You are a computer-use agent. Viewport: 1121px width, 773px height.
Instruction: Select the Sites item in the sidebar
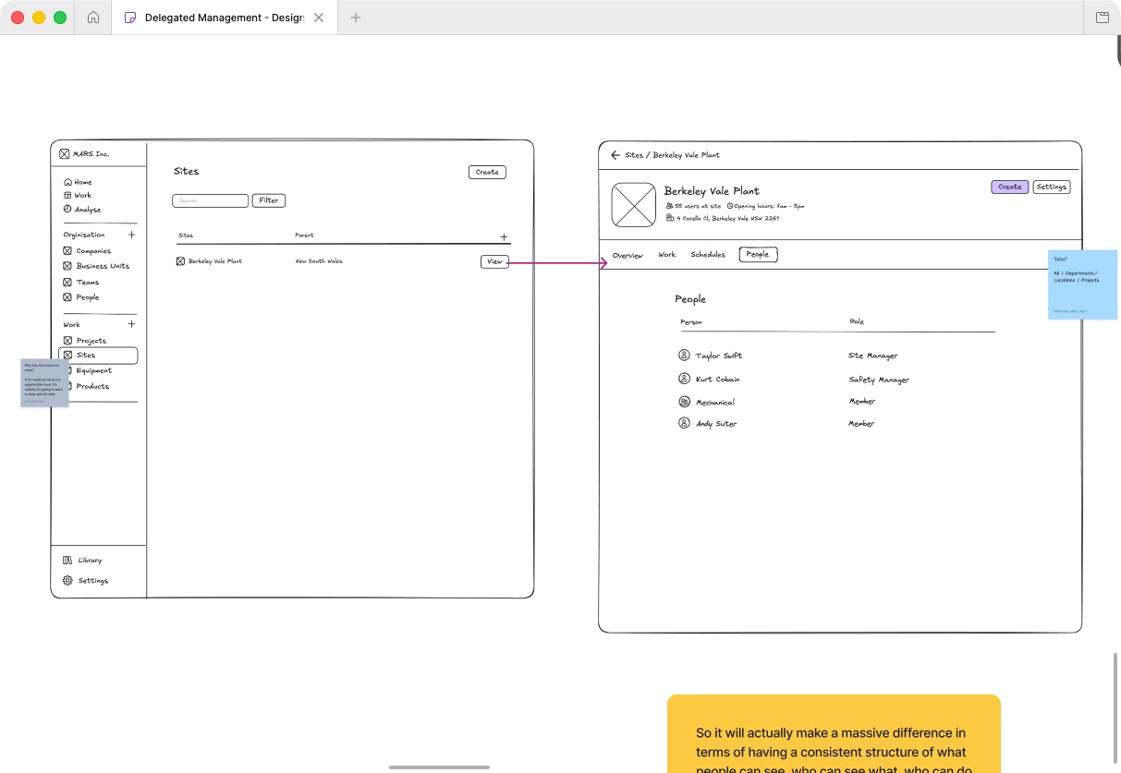point(98,355)
